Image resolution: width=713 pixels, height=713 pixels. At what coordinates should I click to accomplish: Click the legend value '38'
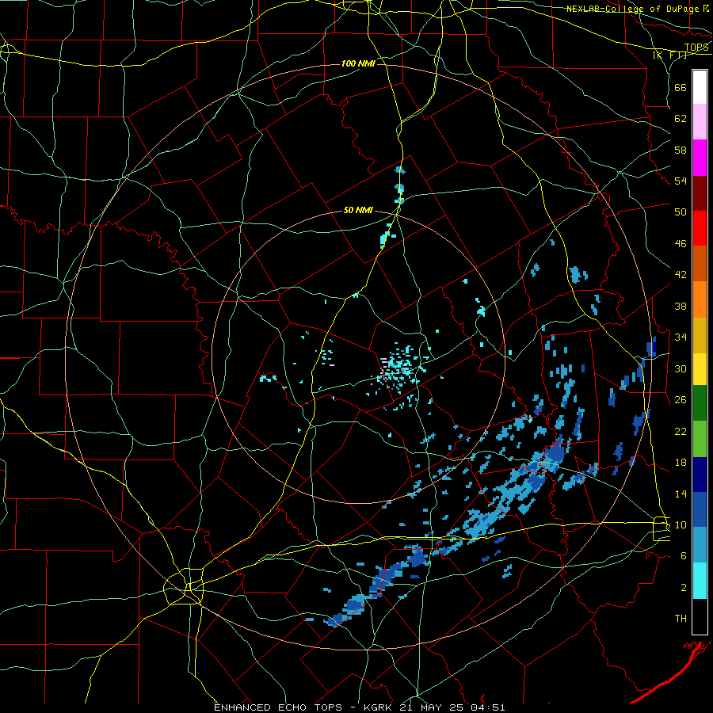click(x=681, y=306)
